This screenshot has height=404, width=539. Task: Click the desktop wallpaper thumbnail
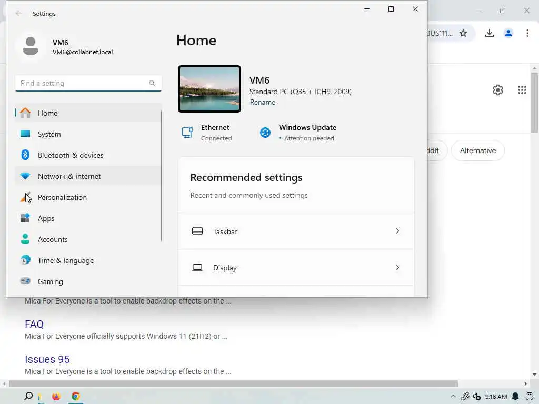pos(209,89)
